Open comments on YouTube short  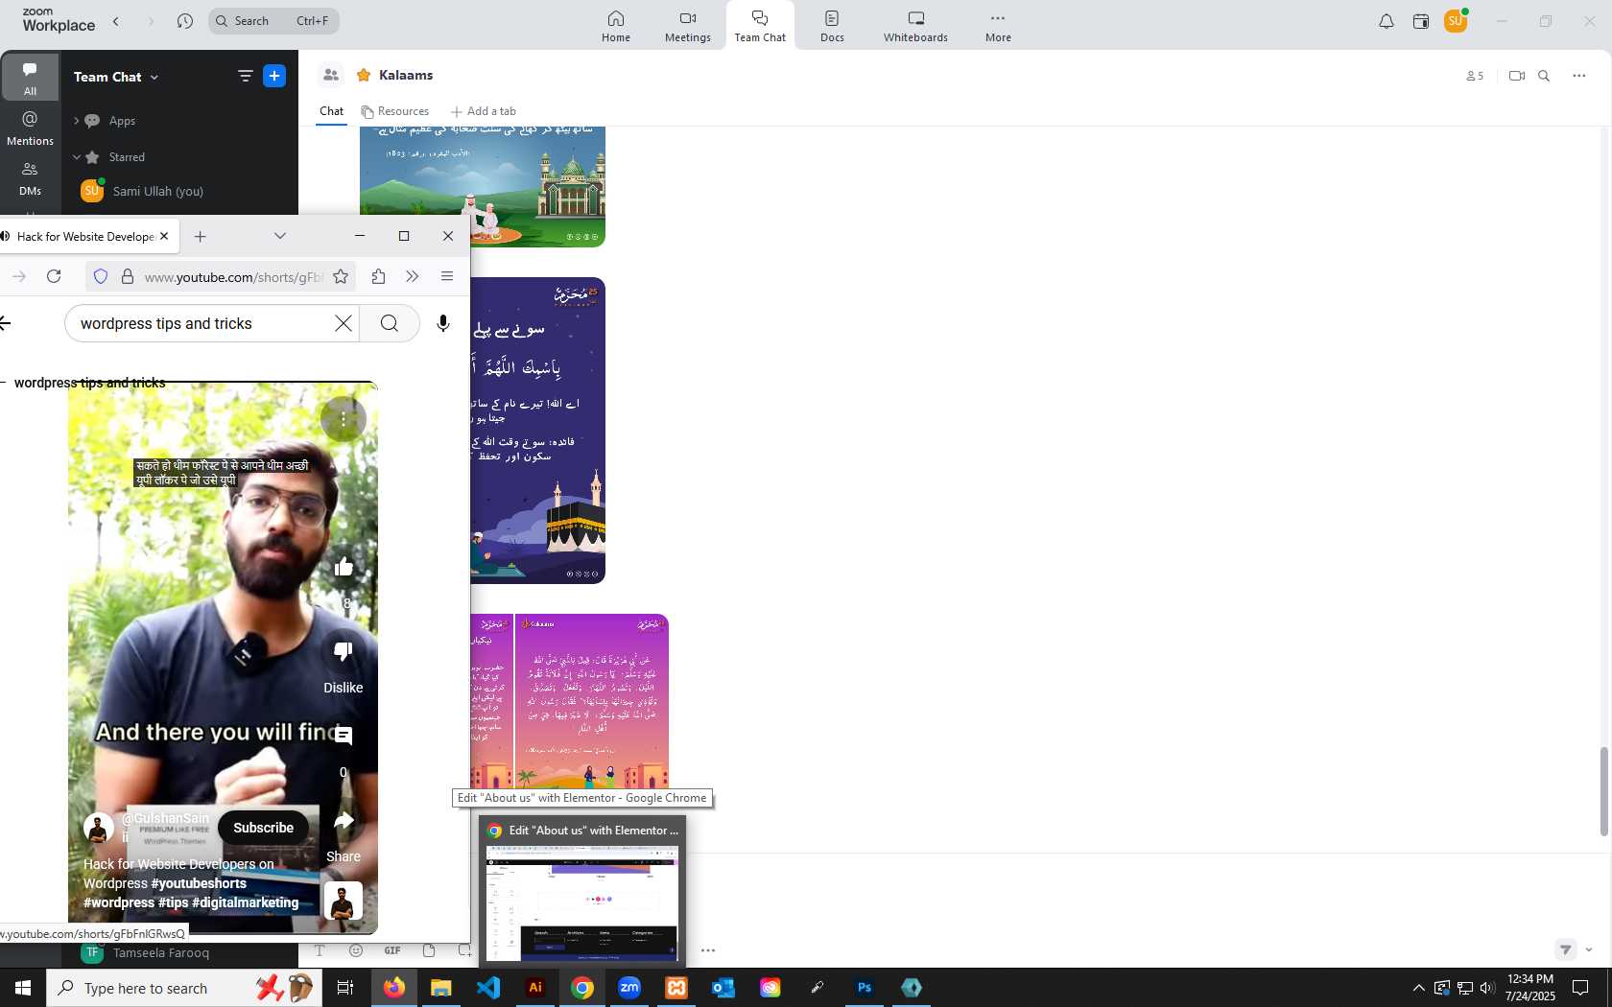pyautogui.click(x=344, y=737)
